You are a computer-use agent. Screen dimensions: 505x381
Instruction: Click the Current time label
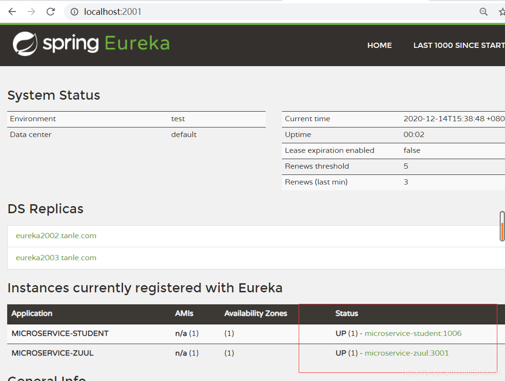click(307, 119)
